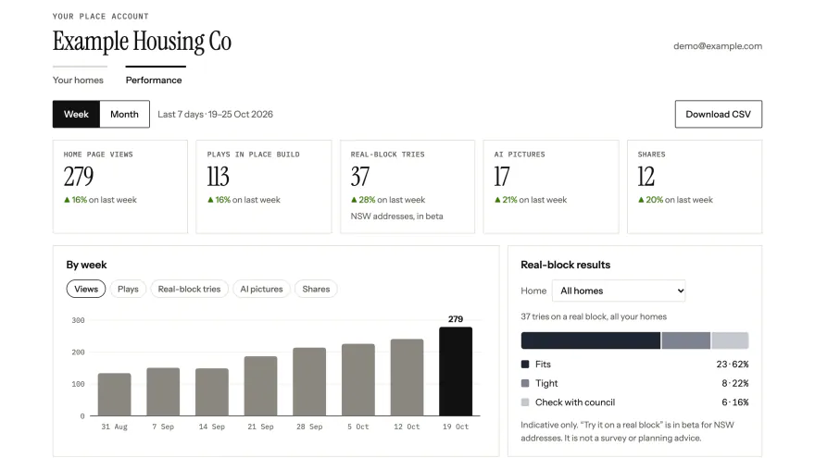This screenshot has width=815, height=458.
Task: Switch to the Your homes tab
Action: [x=78, y=80]
